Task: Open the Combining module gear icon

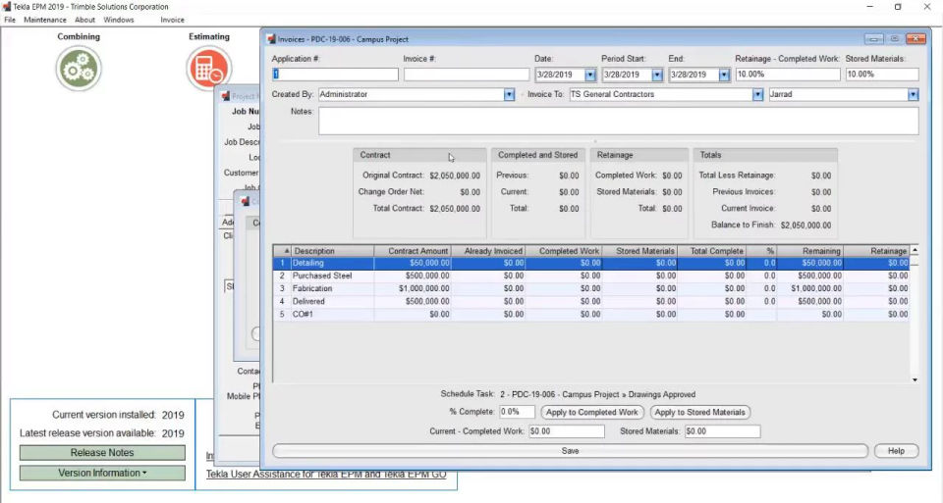Action: click(79, 69)
